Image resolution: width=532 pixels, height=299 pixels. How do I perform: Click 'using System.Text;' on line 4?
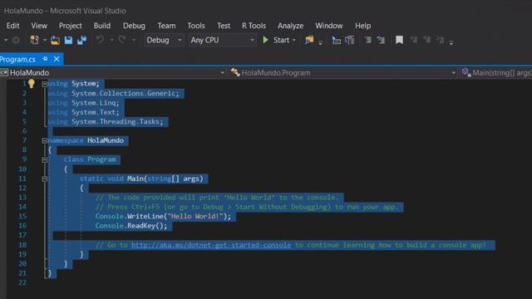tap(83, 112)
